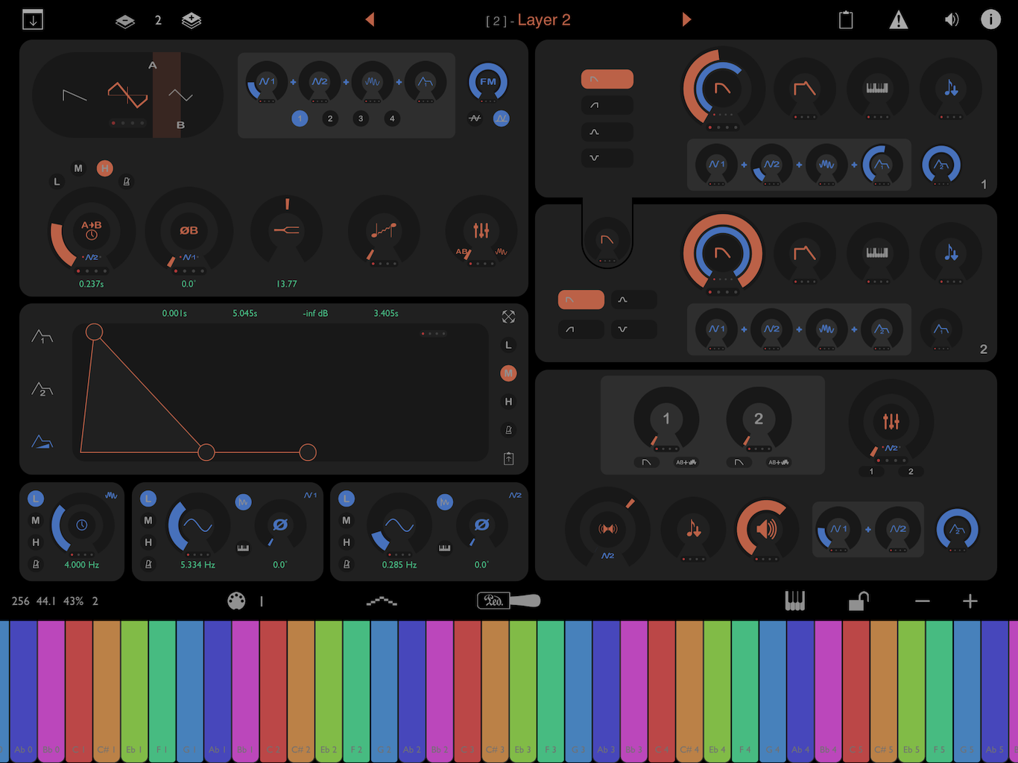The image size is (1018, 763).
Task: Tap the sustain pedal icon
Action: coord(509,601)
